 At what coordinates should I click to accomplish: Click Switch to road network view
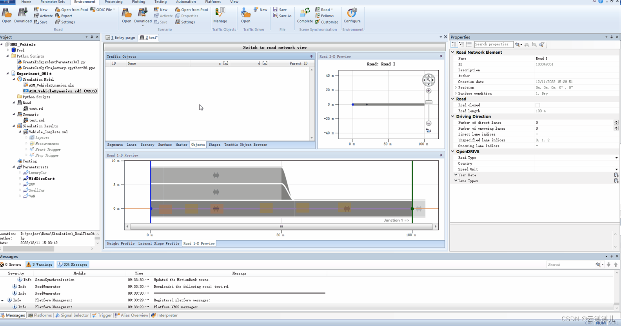tap(274, 47)
